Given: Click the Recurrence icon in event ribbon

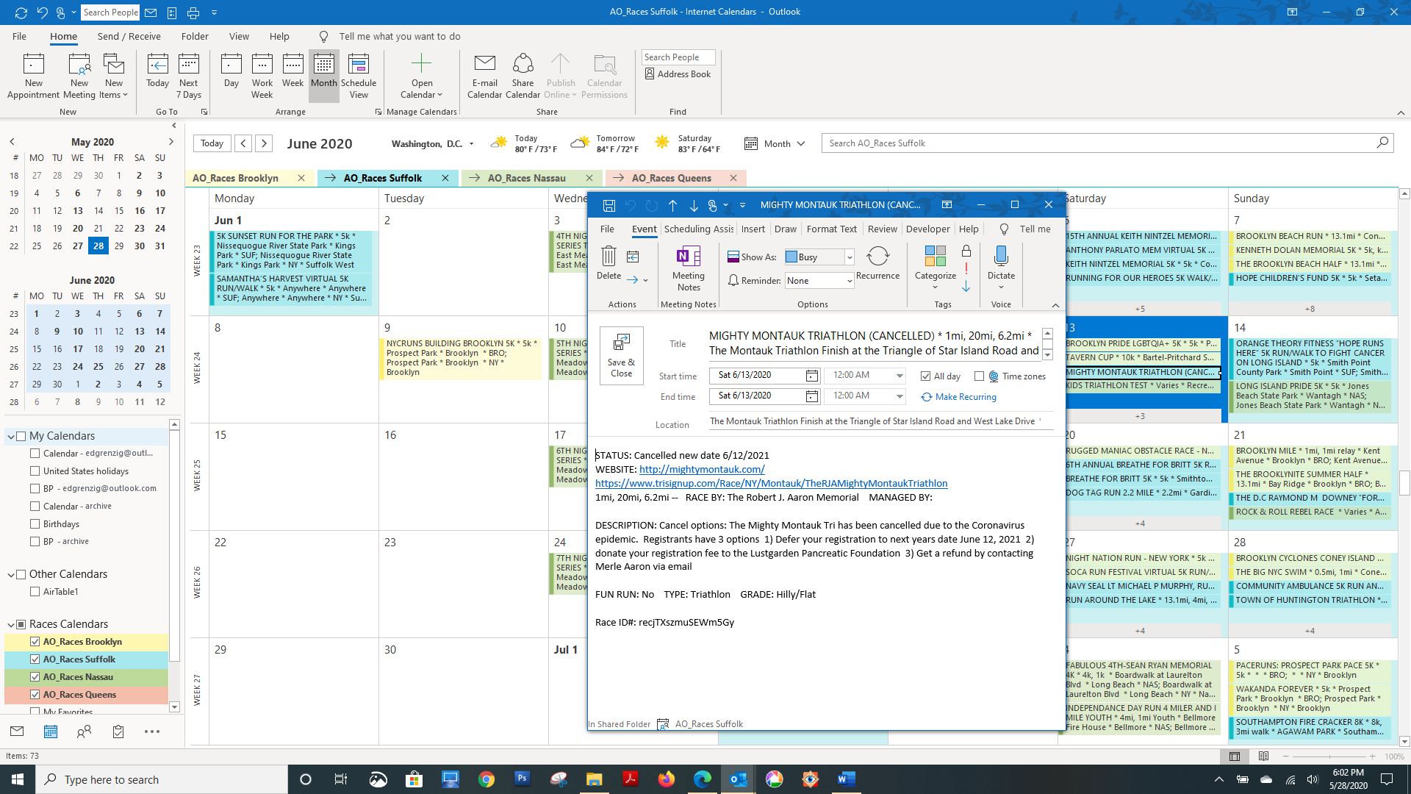Looking at the screenshot, I should 877,257.
